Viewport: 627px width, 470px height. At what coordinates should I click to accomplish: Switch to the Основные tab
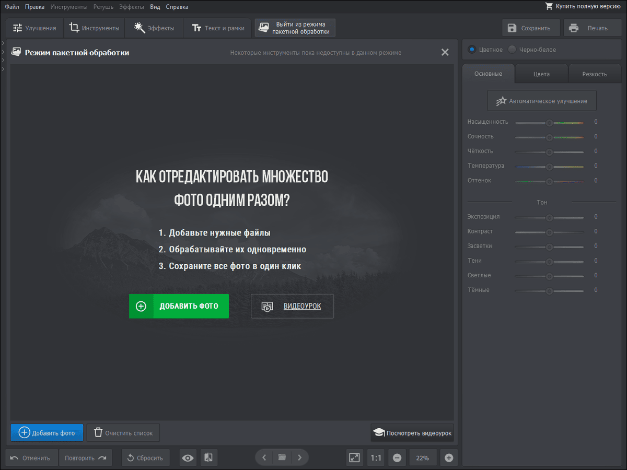pyautogui.click(x=488, y=74)
